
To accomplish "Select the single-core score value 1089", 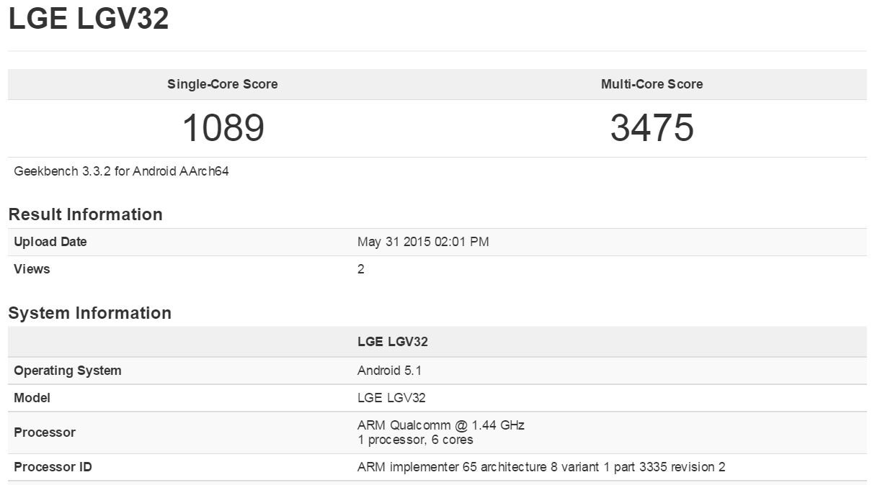I will [x=223, y=128].
